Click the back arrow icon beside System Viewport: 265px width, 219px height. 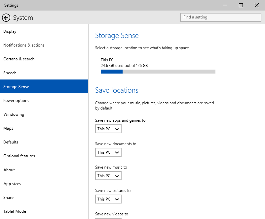(6, 17)
